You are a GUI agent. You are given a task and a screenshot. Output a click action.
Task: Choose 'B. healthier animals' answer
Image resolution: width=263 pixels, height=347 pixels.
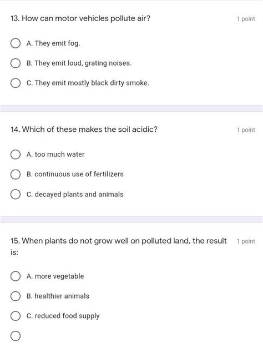click(16, 296)
